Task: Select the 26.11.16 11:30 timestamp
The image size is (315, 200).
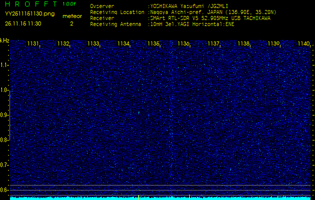Action: (x=23, y=23)
